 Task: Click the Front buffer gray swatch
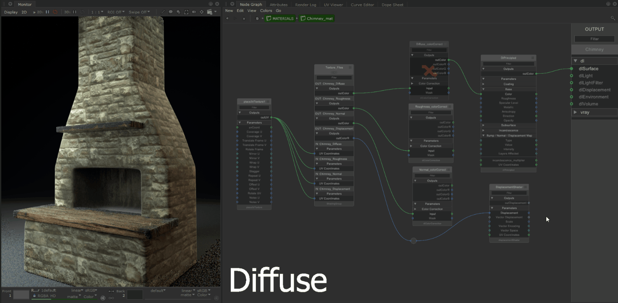[x=21, y=295]
